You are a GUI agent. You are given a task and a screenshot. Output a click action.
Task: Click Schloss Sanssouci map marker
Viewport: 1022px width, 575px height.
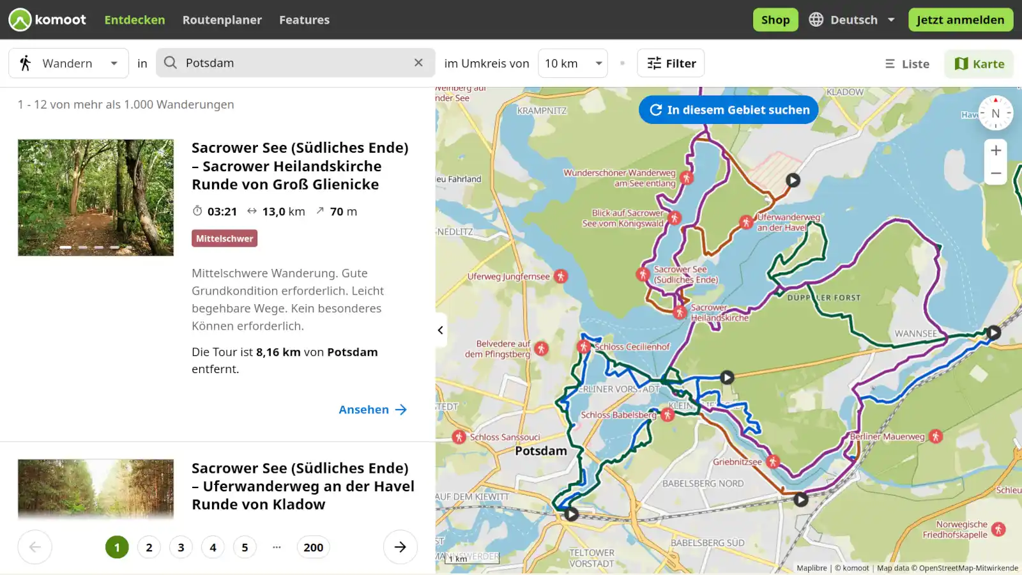pyautogui.click(x=459, y=437)
